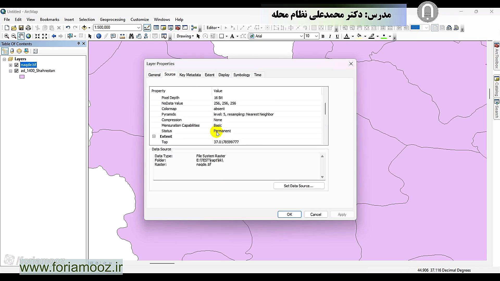Click the Apply button
The width and height of the screenshot is (500, 281).
tap(342, 214)
